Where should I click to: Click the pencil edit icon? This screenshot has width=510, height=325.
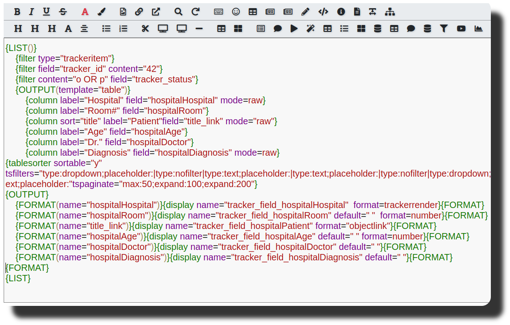(x=305, y=12)
